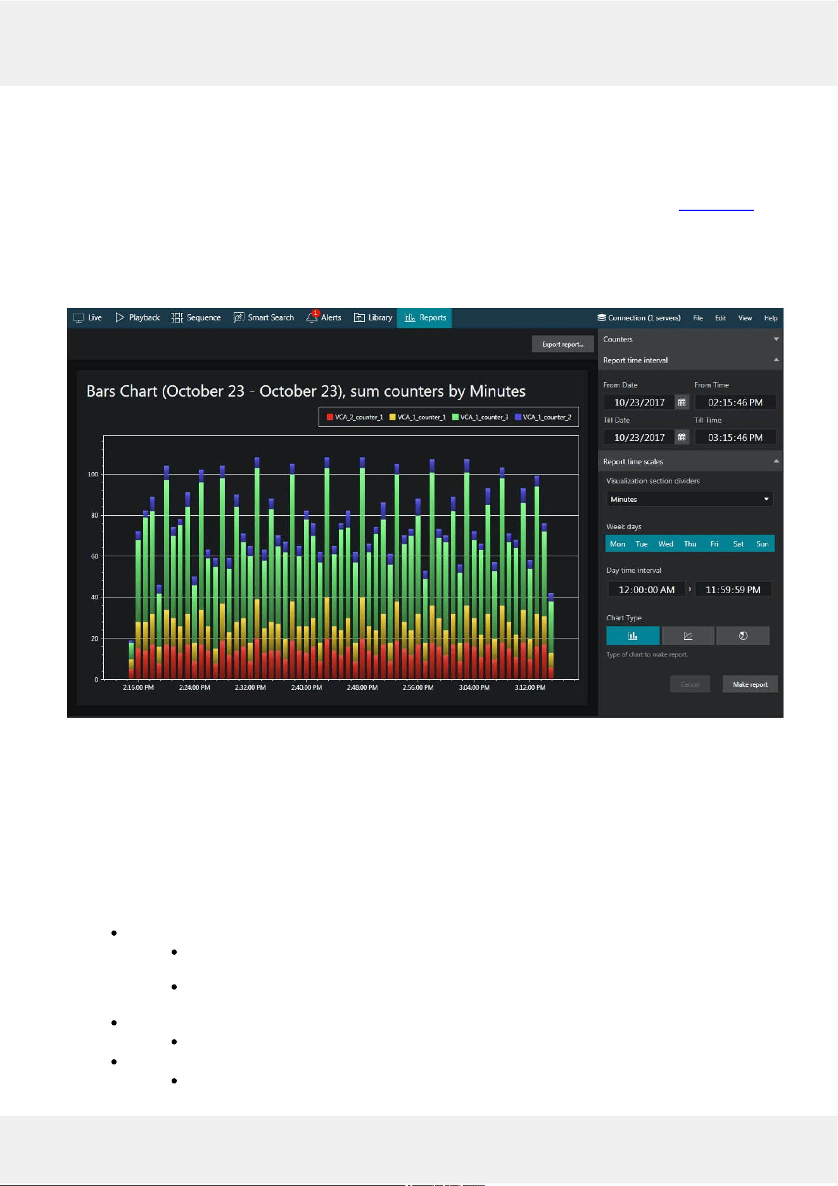Click the From Date field 10/23/2017
The height and width of the screenshot is (1186, 838).
[x=640, y=402]
